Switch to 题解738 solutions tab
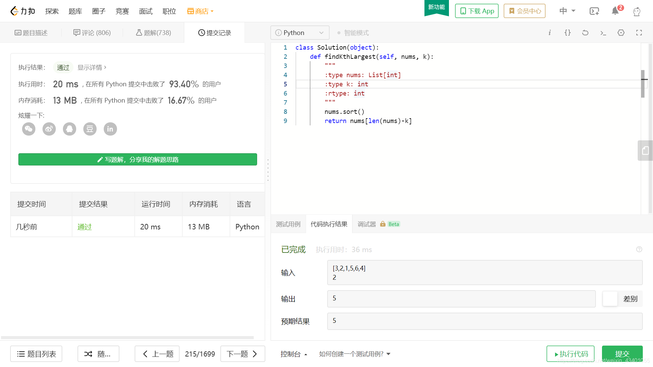This screenshot has height=367, width=653. 154,32
